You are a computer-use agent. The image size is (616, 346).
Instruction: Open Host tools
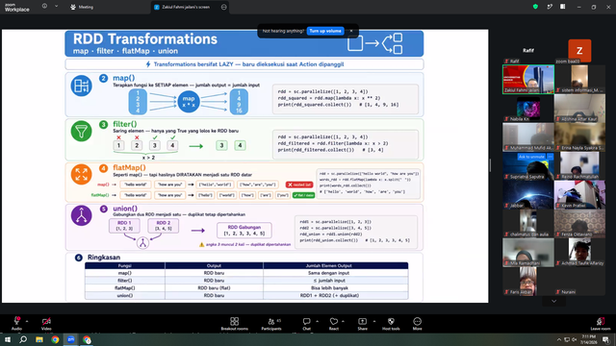pos(391,324)
